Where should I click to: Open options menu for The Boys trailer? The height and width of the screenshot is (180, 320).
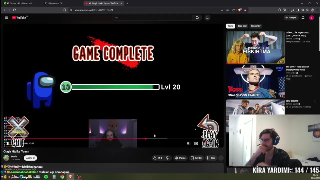(x=315, y=67)
